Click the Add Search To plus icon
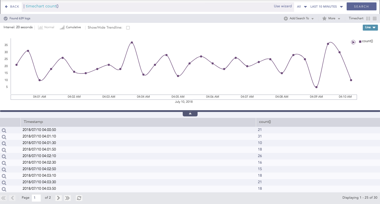This screenshot has height=204, width=380. (x=286, y=18)
